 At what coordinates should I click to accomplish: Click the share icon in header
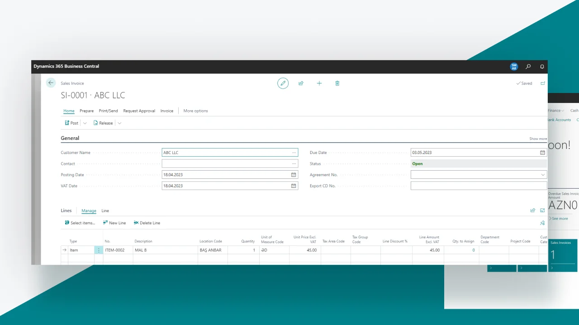pyautogui.click(x=301, y=84)
